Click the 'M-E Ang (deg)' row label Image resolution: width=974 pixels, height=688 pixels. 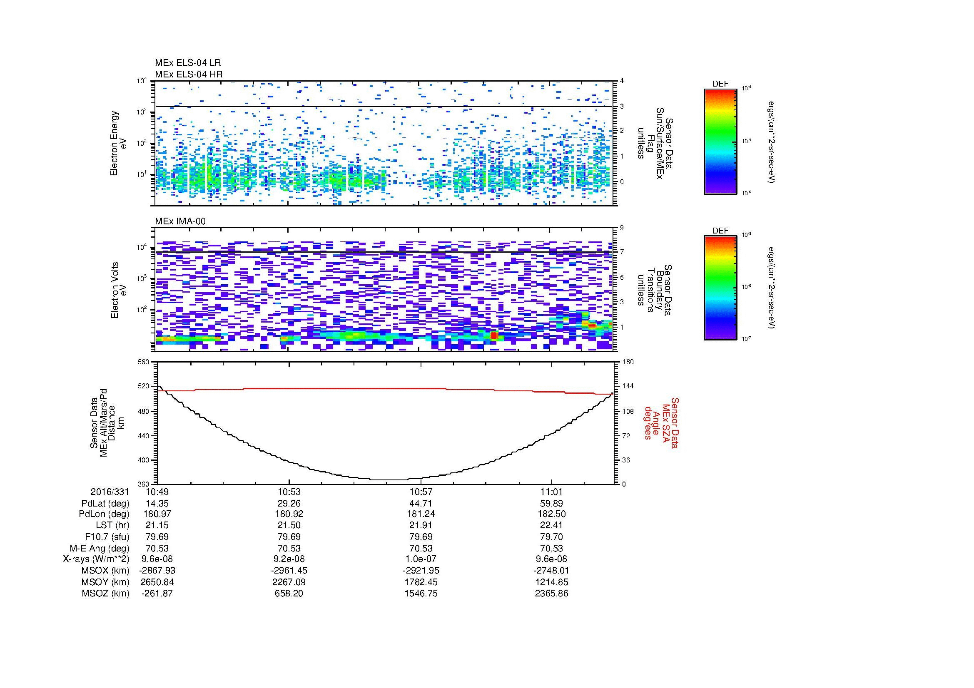coord(99,549)
